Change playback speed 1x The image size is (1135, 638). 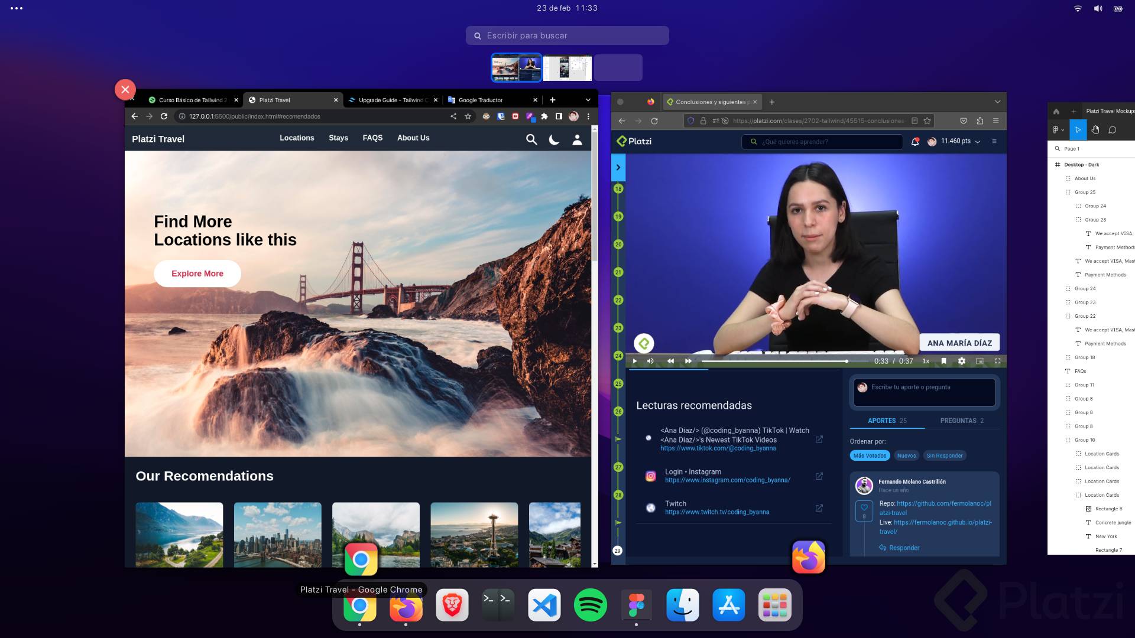tap(926, 361)
